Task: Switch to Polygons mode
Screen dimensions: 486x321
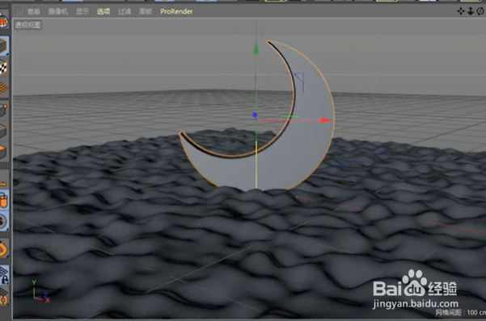Action: [x=3, y=152]
